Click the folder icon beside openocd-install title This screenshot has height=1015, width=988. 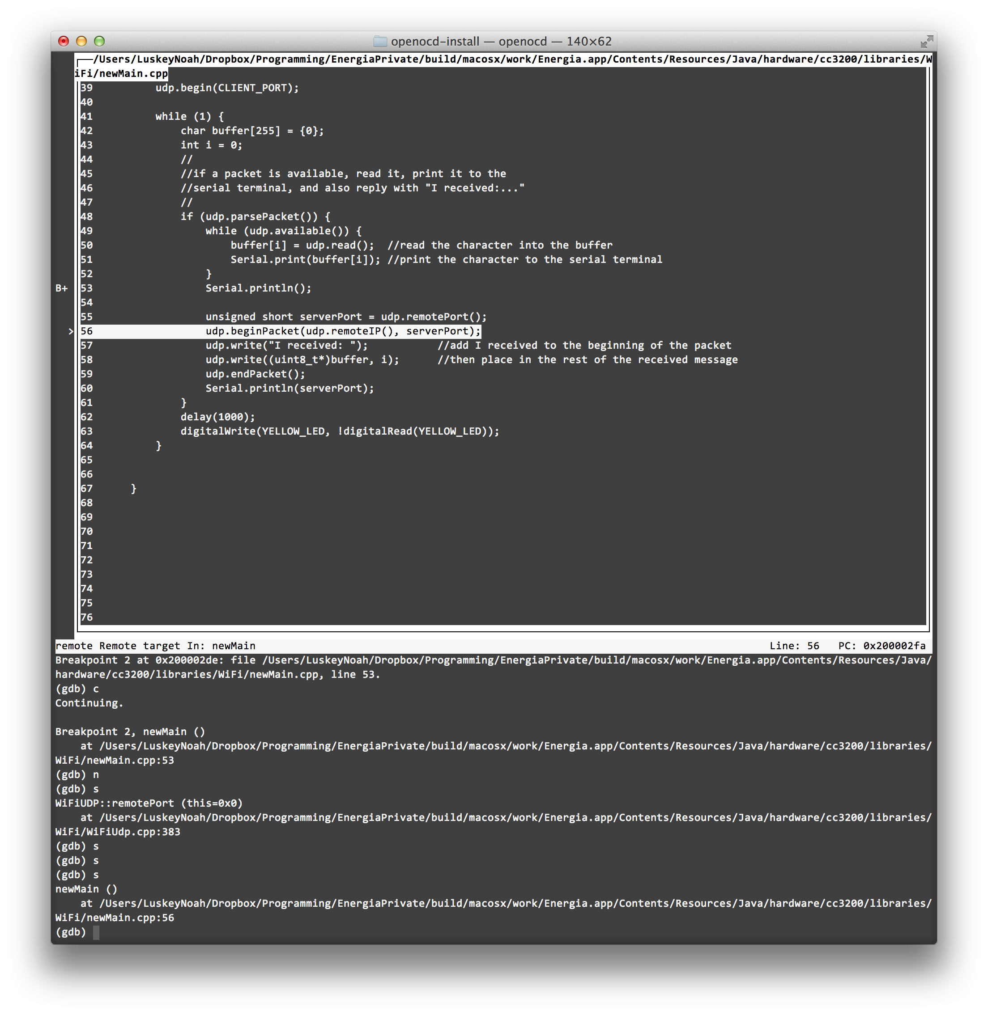[x=380, y=41]
